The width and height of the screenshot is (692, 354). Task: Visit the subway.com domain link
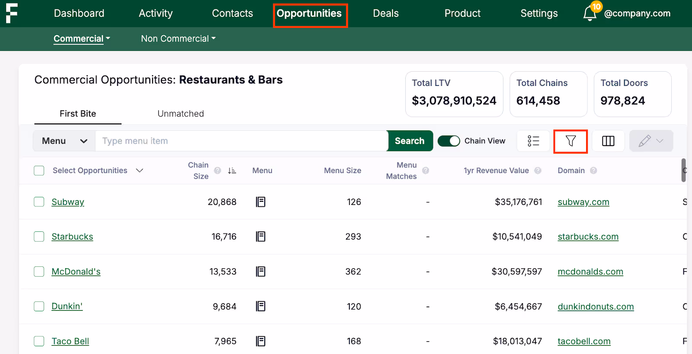click(583, 202)
